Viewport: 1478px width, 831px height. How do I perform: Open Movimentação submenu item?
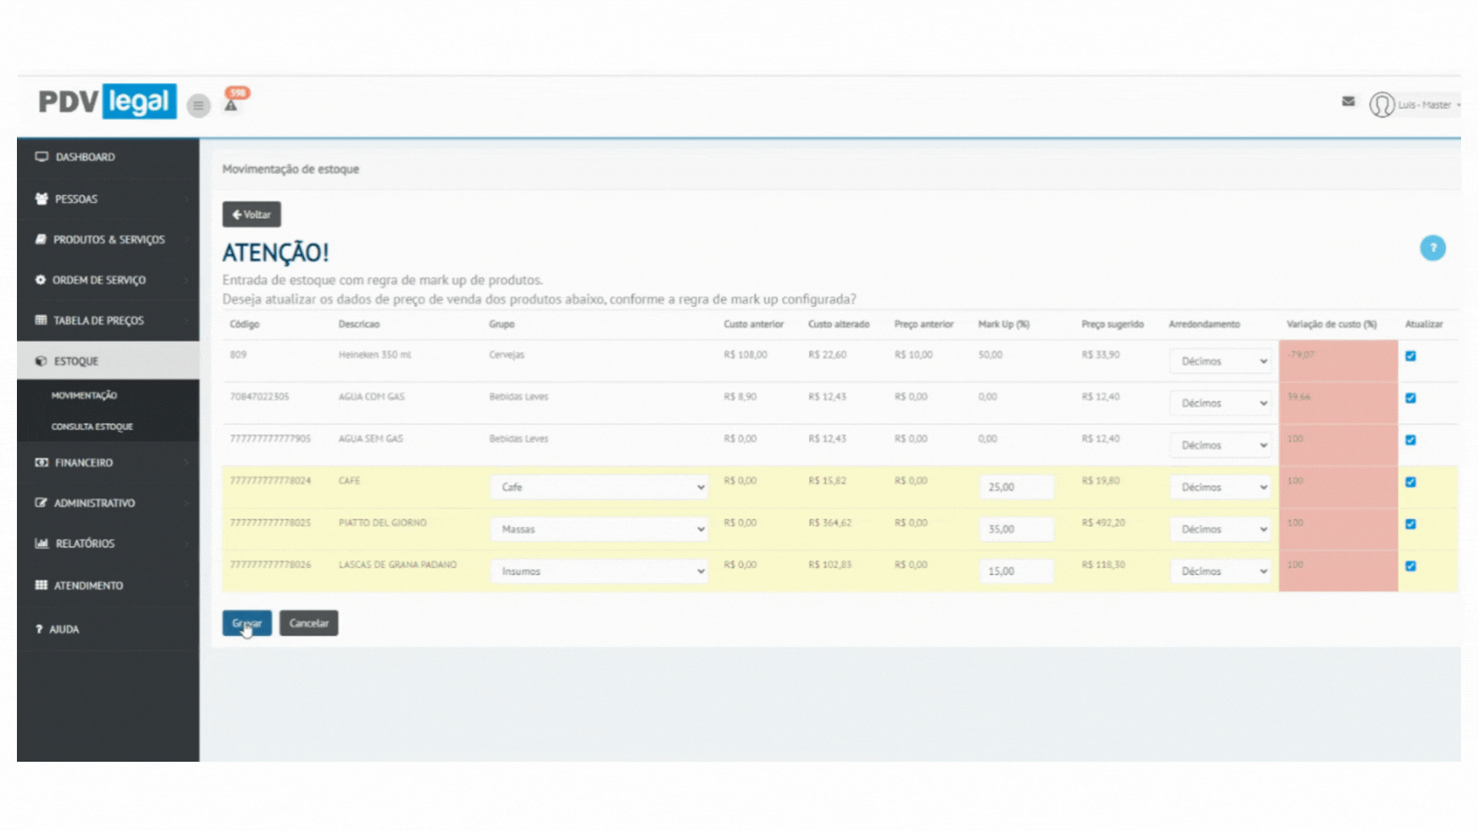click(x=84, y=395)
